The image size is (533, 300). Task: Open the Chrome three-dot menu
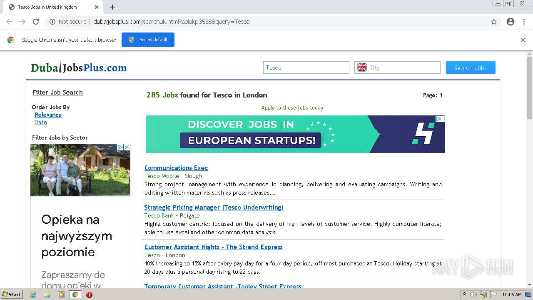pyautogui.click(x=524, y=22)
